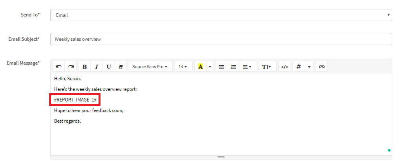Click the hash placeholder tag icon

299,67
